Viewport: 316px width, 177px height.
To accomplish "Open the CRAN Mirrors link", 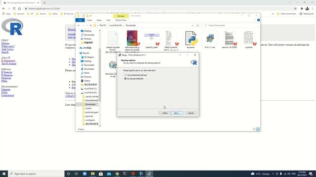I will point(5,43).
